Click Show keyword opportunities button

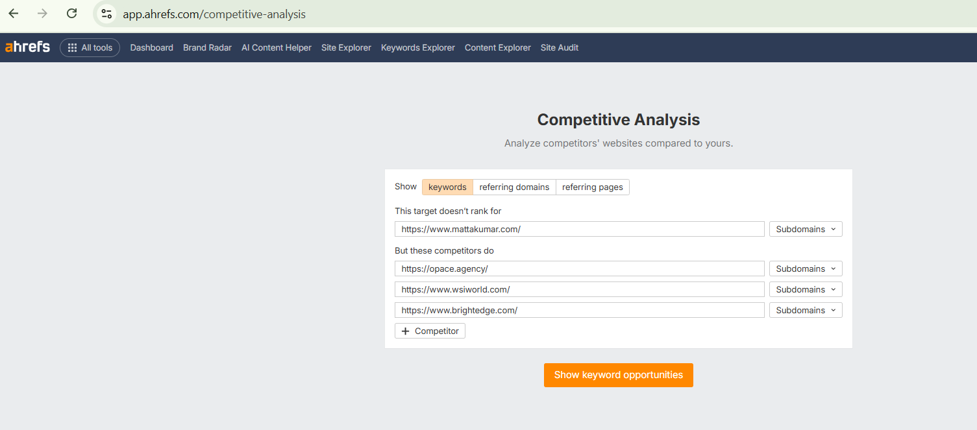pos(619,375)
